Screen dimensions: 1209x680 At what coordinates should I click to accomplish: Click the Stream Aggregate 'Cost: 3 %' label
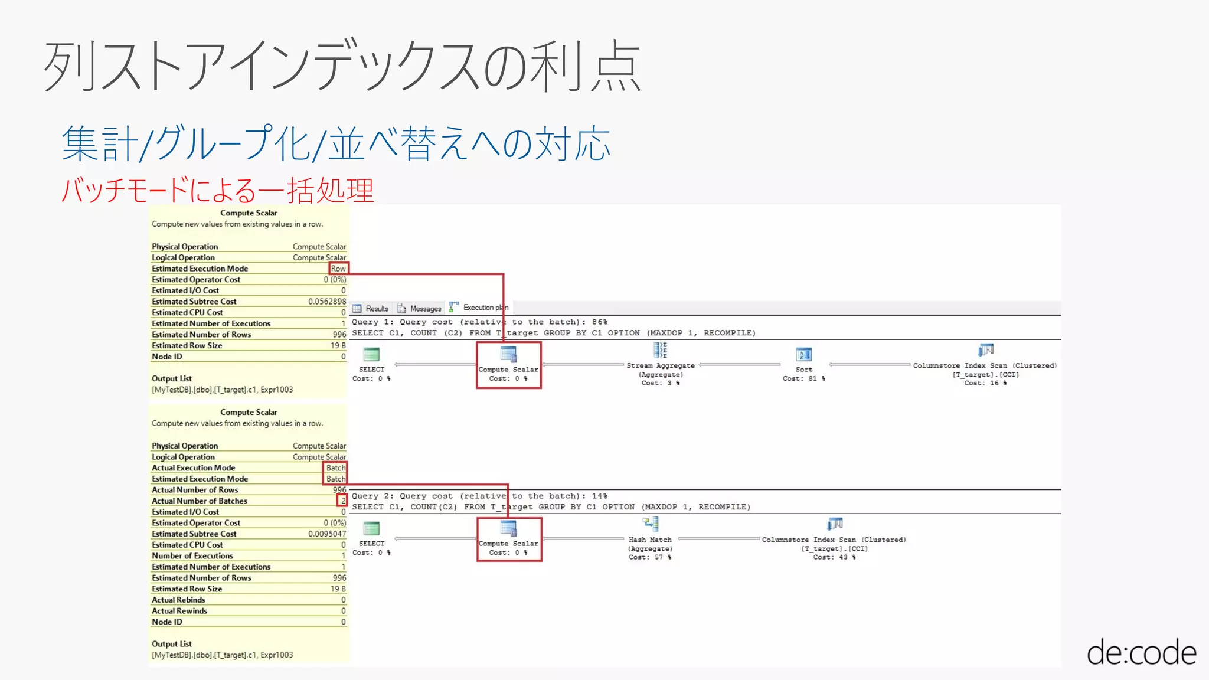click(661, 383)
